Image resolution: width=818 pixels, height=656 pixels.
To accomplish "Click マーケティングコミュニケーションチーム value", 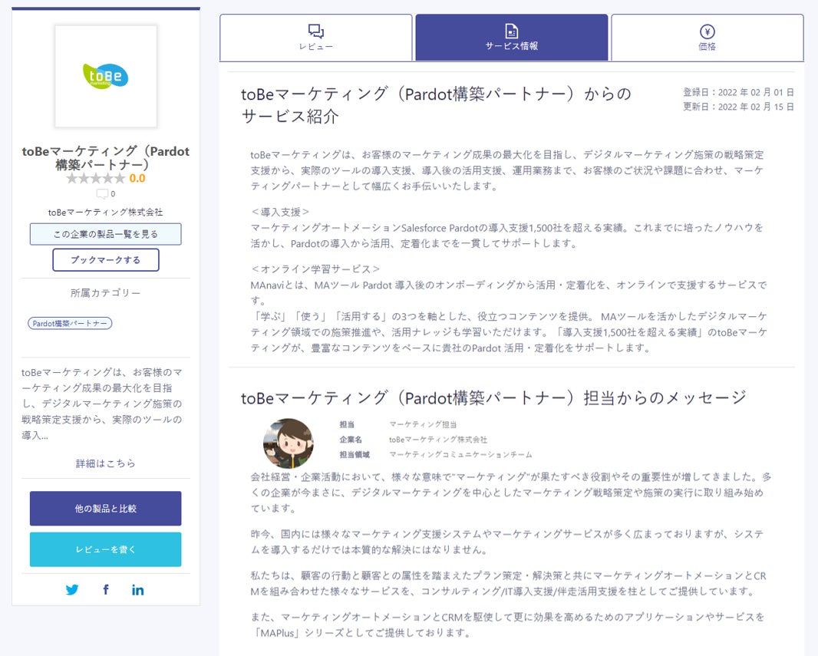I will 460,455.
